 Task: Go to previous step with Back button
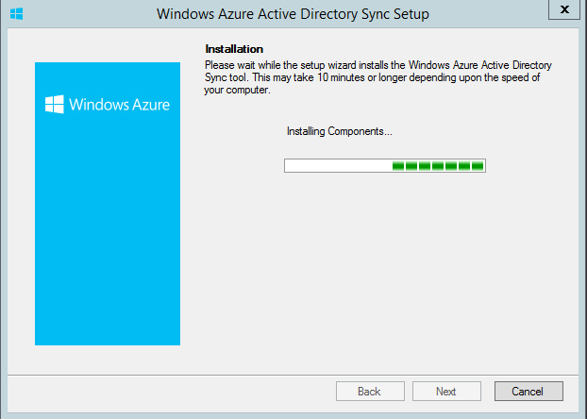pos(370,392)
